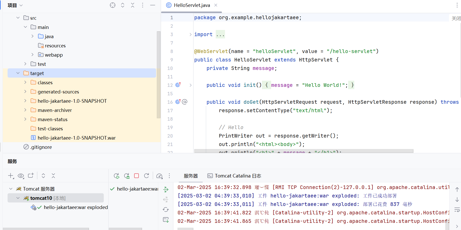
Task: Hide the project tool window
Action: click(153, 5)
